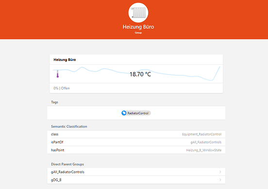The height and width of the screenshot is (189, 268).
Task: Click the chevron on the gDG_B row
Action: coord(220,180)
